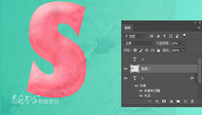The width and height of the screenshot is (202, 115).
Task: Filter for type layers icon
Action: (164, 36)
